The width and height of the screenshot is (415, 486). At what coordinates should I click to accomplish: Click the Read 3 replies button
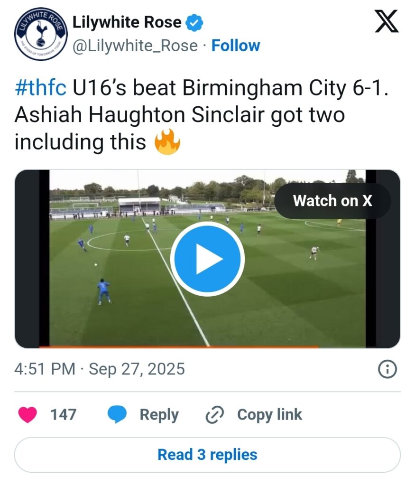pyautogui.click(x=208, y=455)
